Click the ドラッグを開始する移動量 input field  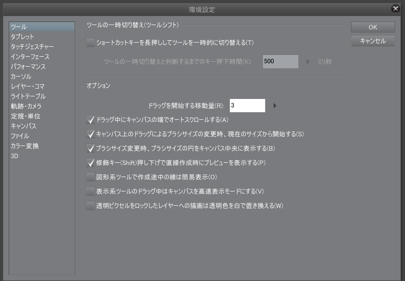click(247, 106)
